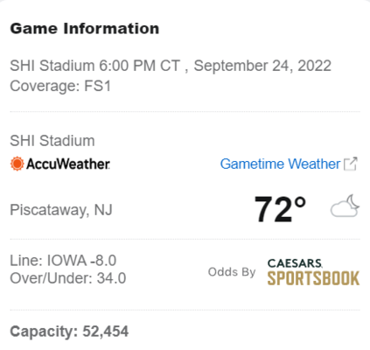Click the Game Information heading
The height and width of the screenshot is (350, 370).
point(85,29)
